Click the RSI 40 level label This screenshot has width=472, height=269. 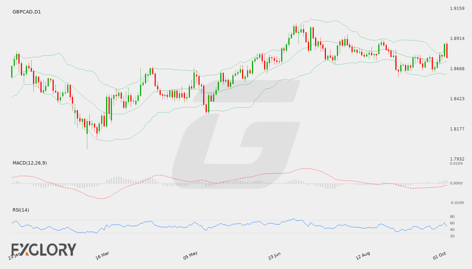(x=452, y=229)
